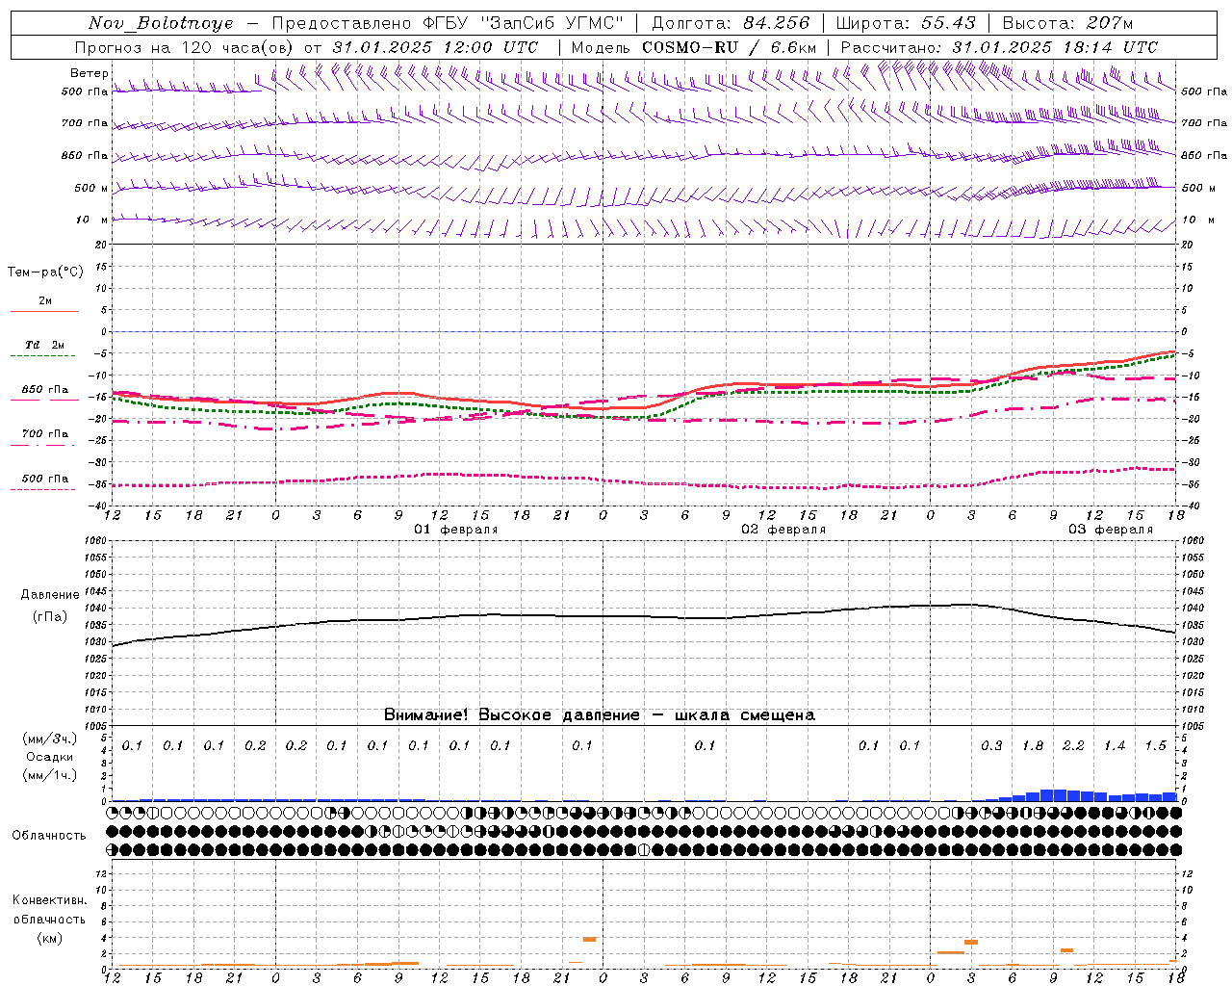Click the Nov_Bolotnoye station title

coord(161,23)
